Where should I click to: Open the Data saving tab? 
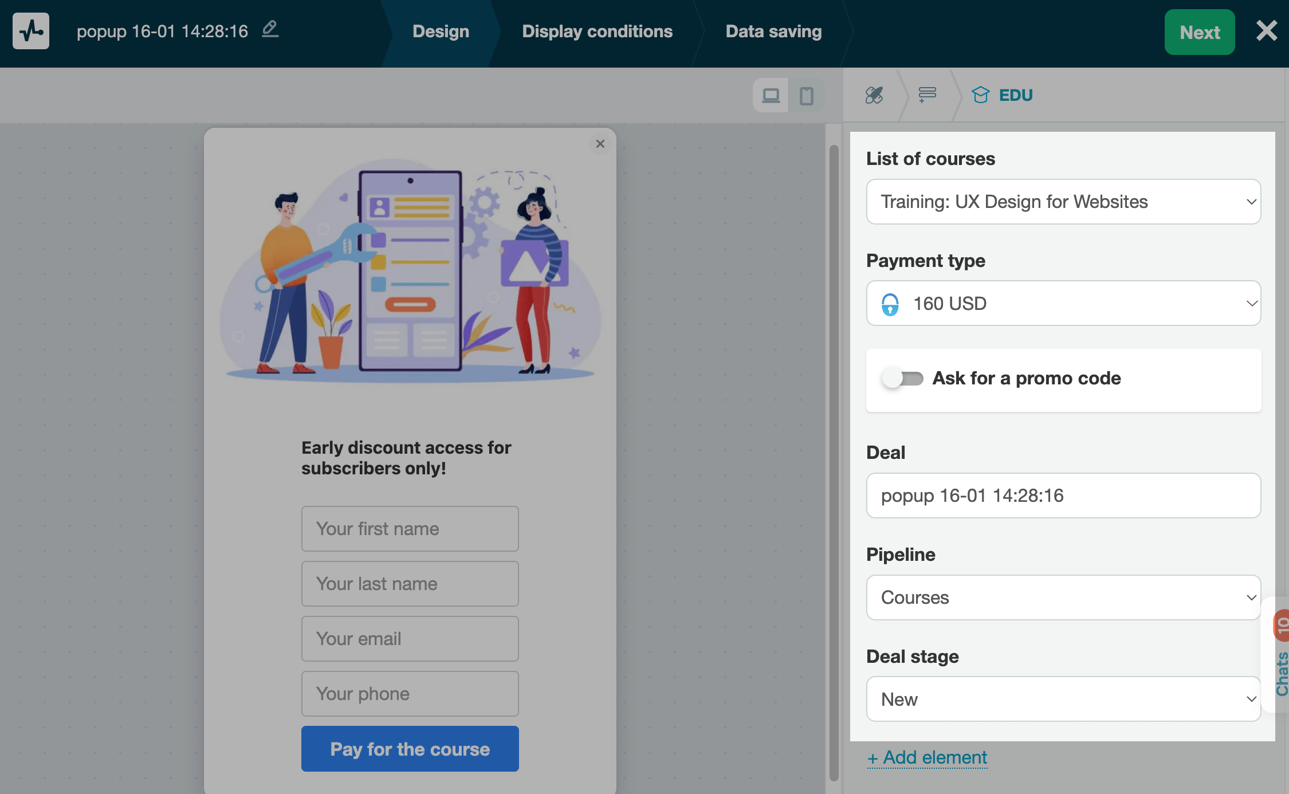(773, 31)
